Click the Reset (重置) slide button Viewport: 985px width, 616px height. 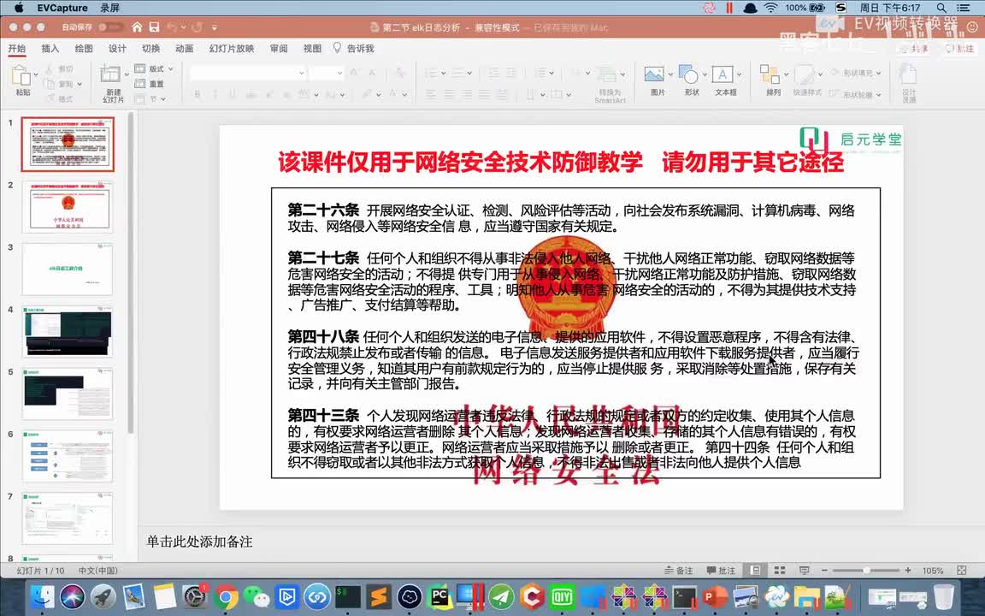coord(150,84)
